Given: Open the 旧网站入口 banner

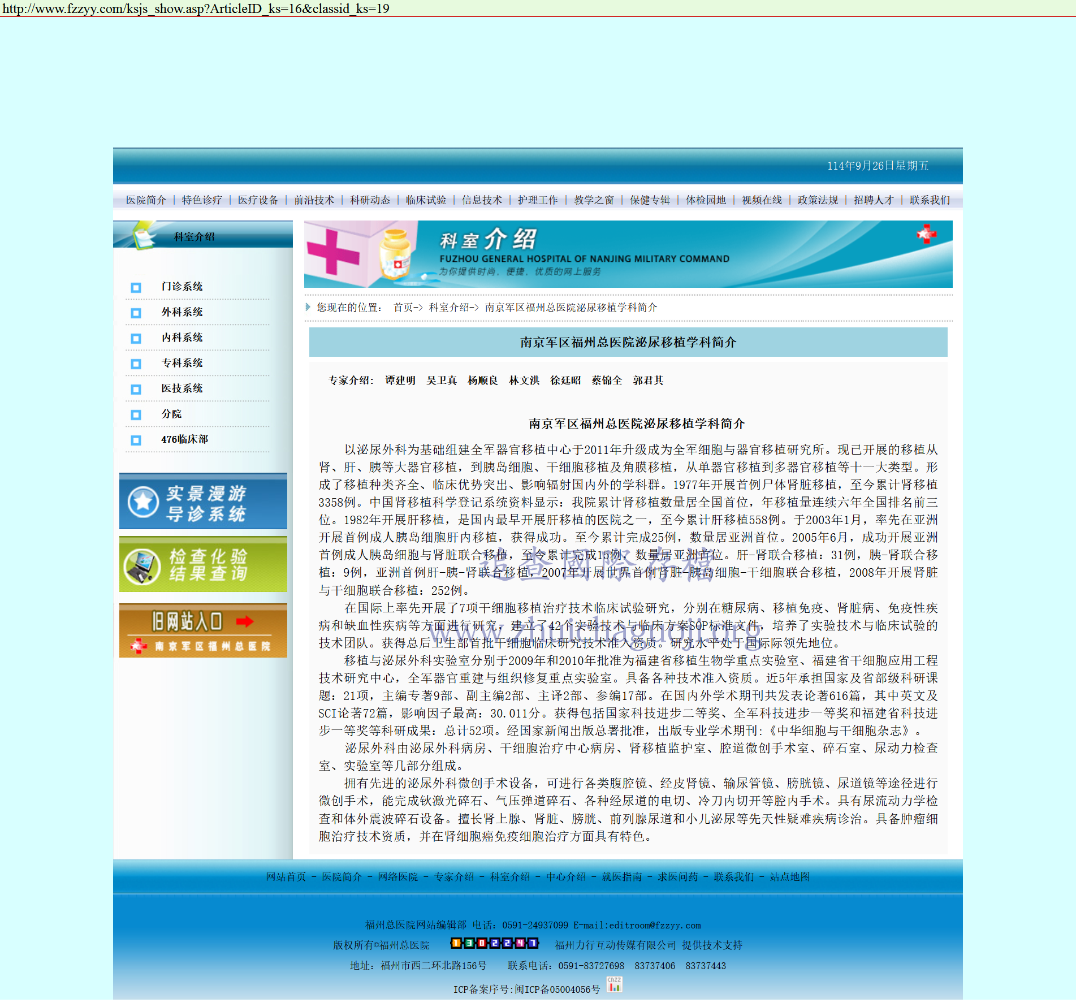Looking at the screenshot, I should [x=203, y=631].
